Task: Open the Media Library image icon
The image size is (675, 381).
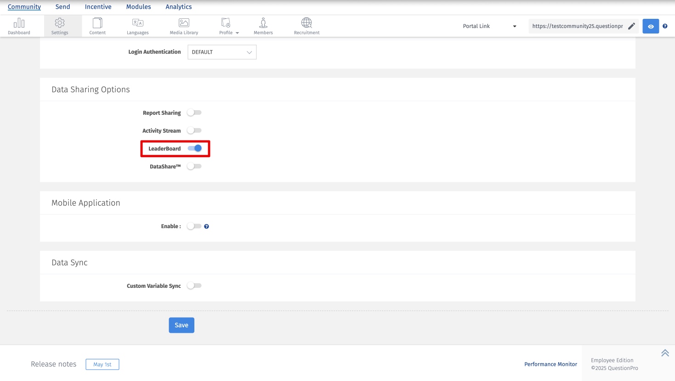Action: (x=184, y=23)
